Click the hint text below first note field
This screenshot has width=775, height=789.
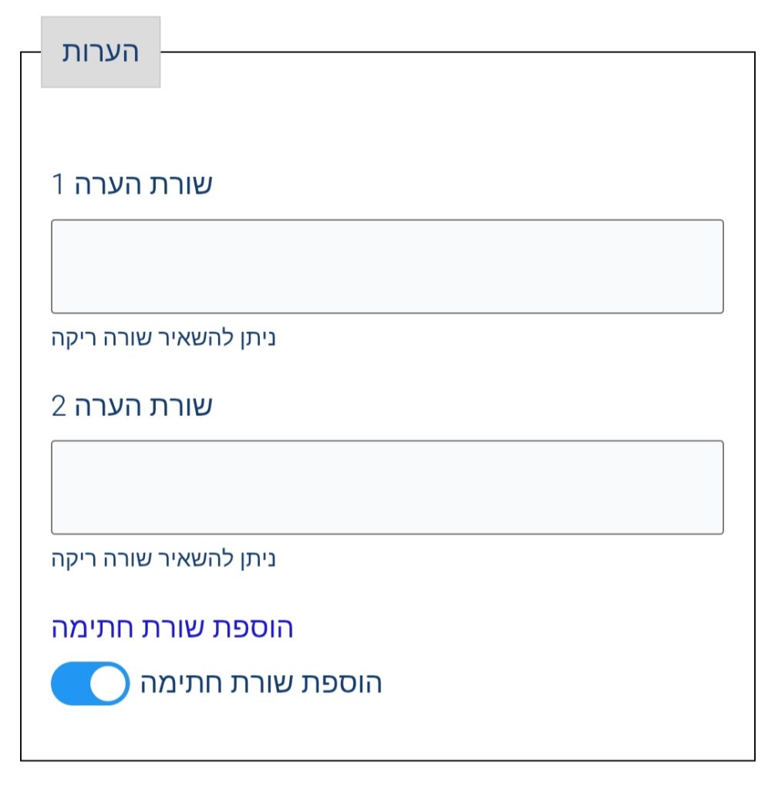(163, 337)
